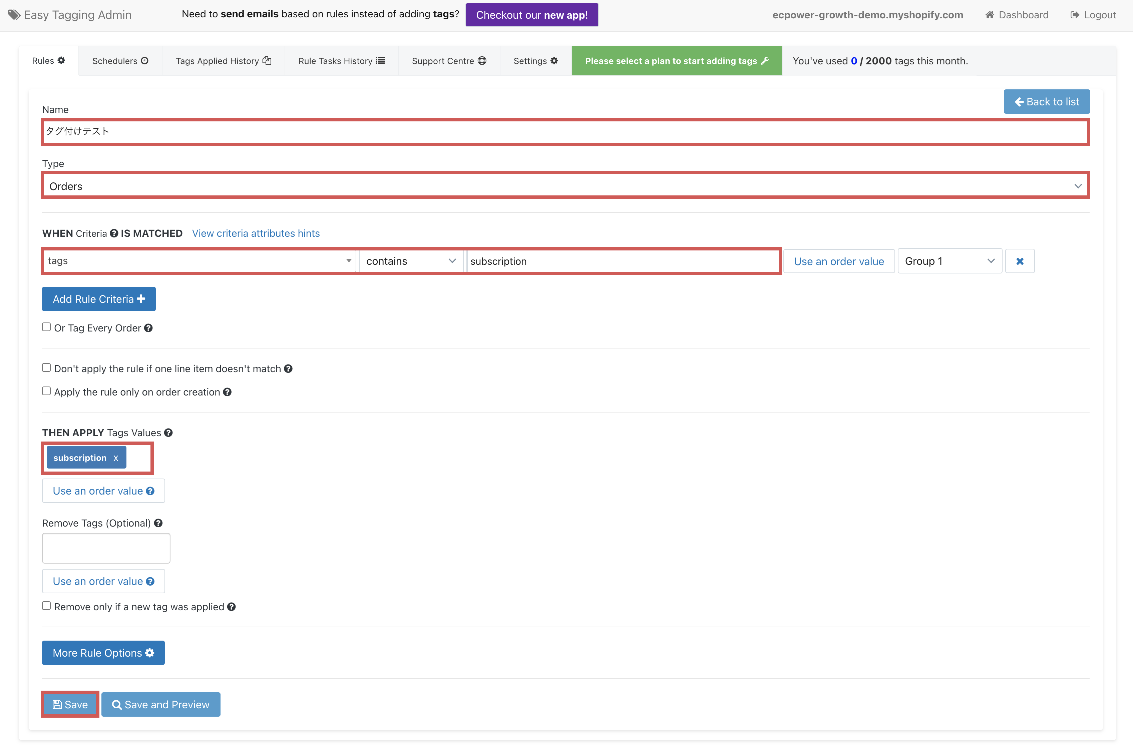Click the Easy Tagging Admin tag icon
The height and width of the screenshot is (749, 1133).
click(14, 15)
